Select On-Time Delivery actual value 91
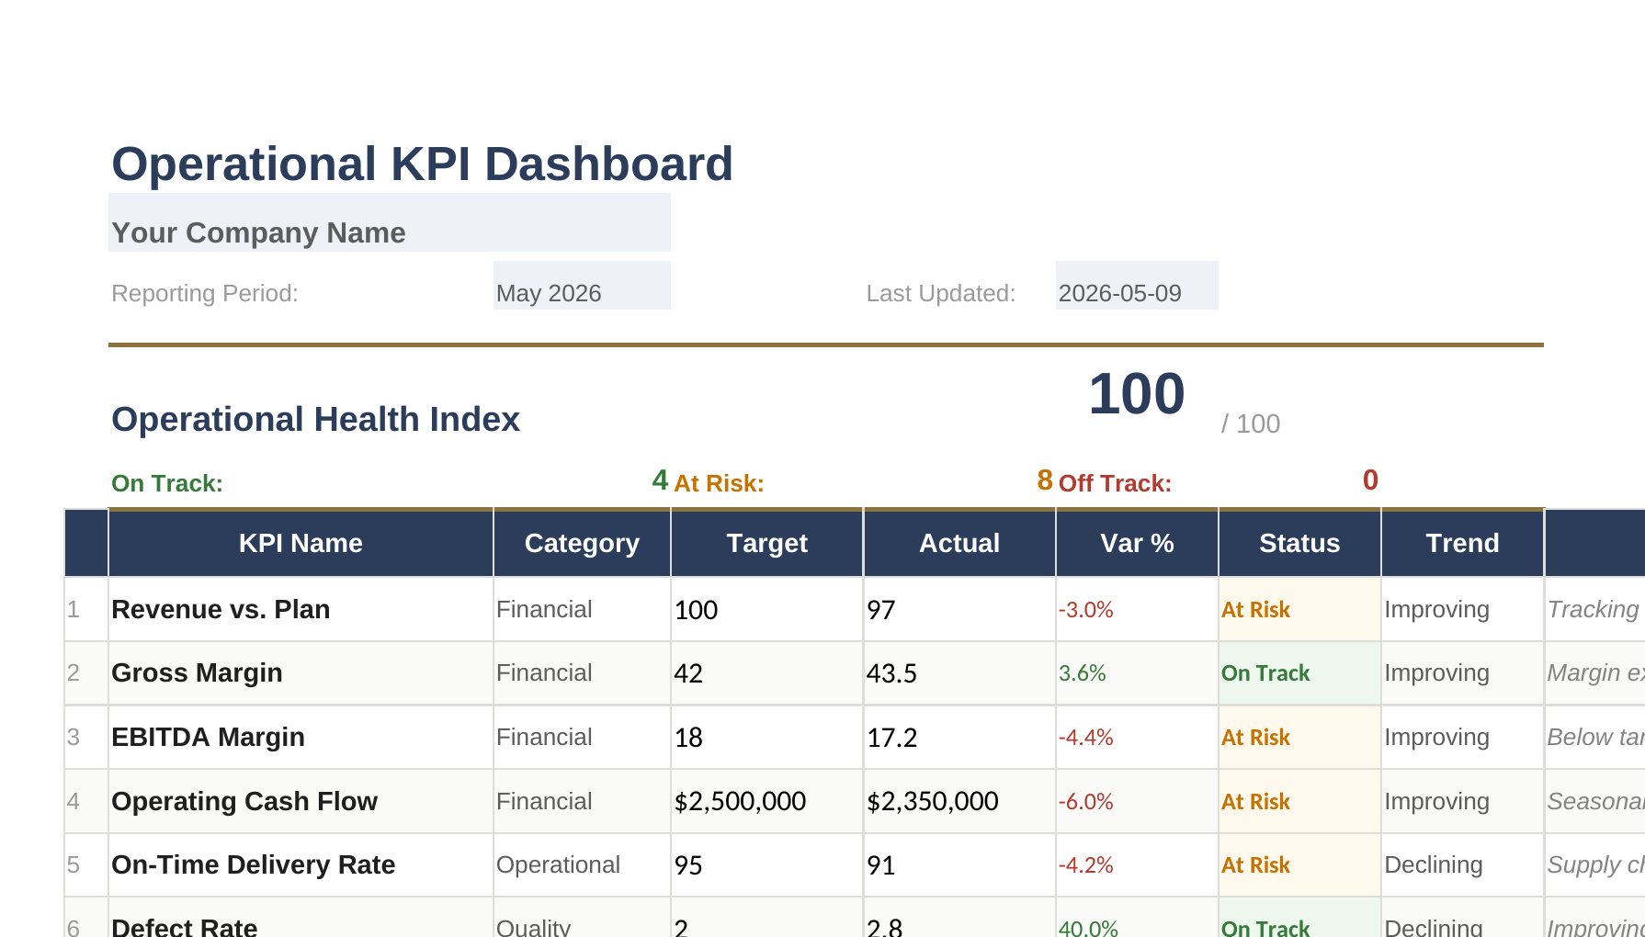Viewport: 1645px width, 937px height. 959,864
